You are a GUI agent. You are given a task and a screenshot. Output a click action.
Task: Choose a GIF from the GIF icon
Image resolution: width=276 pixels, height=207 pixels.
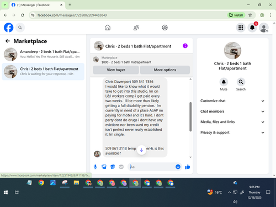(x=121, y=167)
